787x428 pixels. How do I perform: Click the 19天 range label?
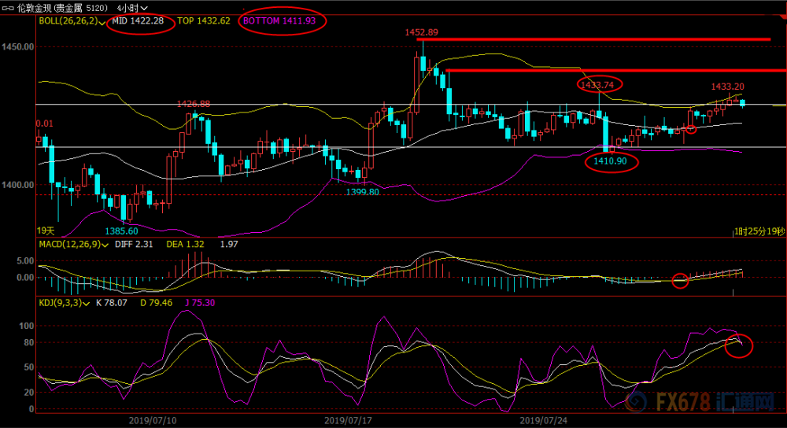pyautogui.click(x=46, y=231)
